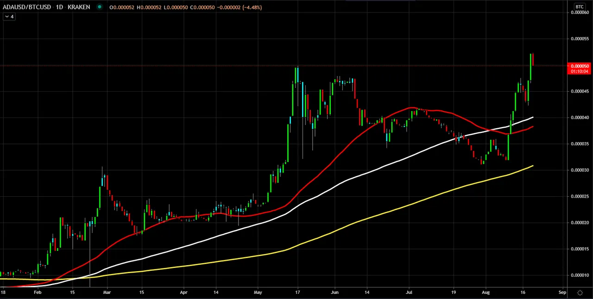Click the red current price label 0.000050

[x=579, y=69]
